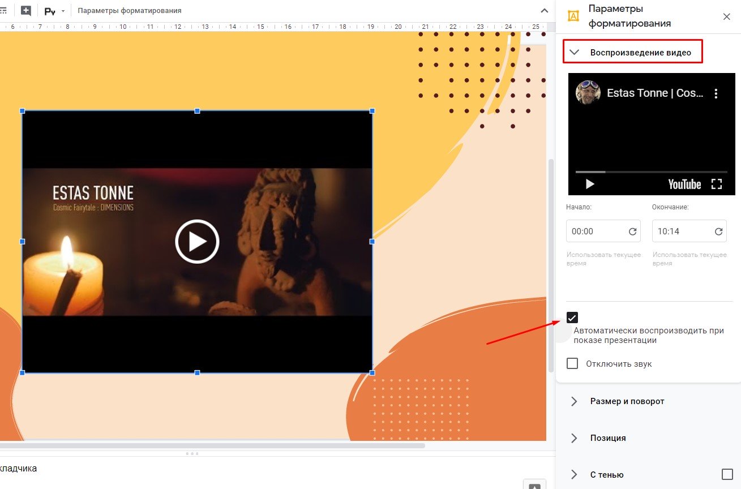
Task: Open the dropdown arrow next to Ру
Action: 63,11
